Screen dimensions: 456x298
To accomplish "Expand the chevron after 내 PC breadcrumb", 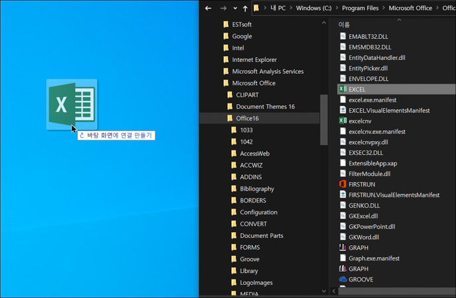I will [291, 8].
